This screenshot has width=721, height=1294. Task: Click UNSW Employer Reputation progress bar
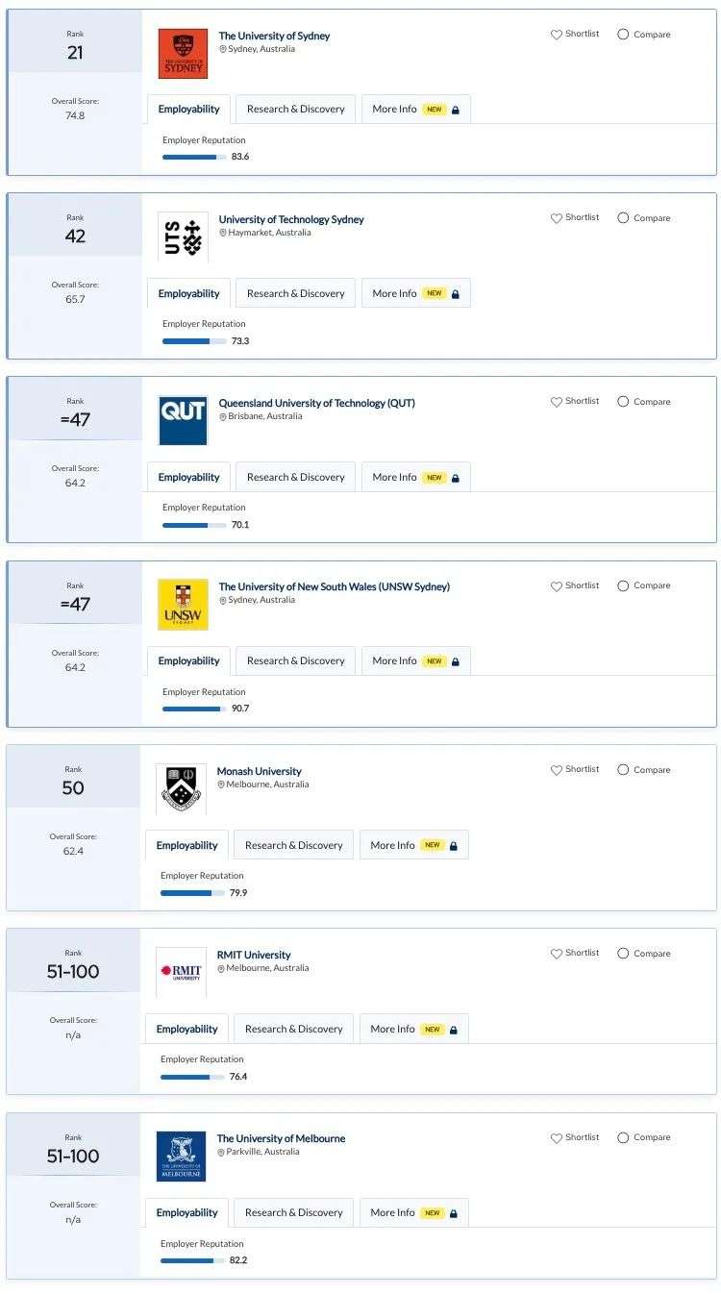(194, 709)
